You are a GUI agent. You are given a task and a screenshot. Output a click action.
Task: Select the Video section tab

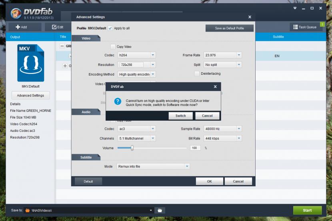coord(86,38)
